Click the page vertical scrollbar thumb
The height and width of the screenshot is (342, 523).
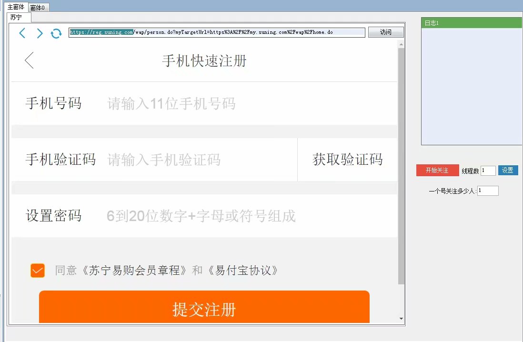[x=401, y=166]
